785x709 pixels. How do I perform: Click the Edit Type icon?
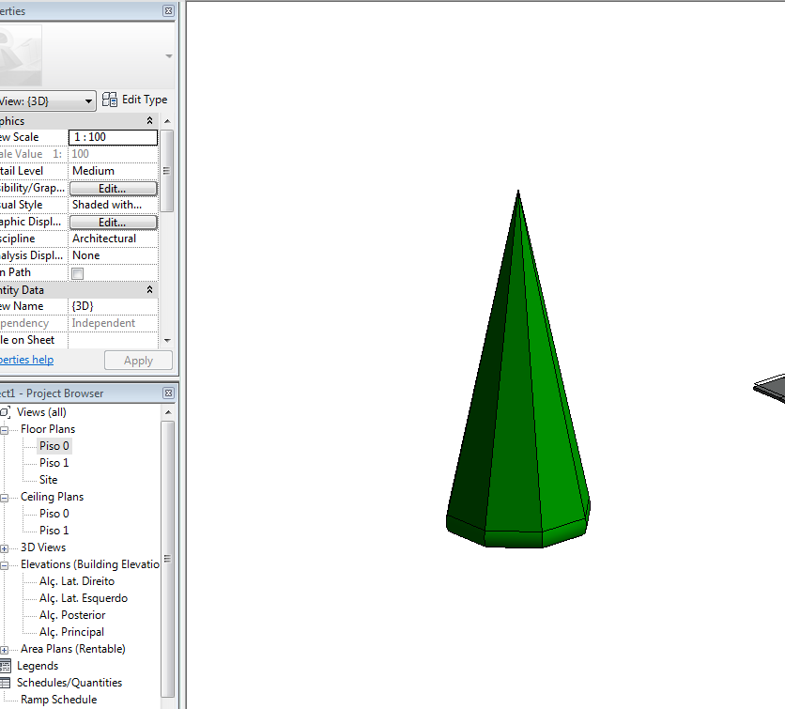click(110, 100)
